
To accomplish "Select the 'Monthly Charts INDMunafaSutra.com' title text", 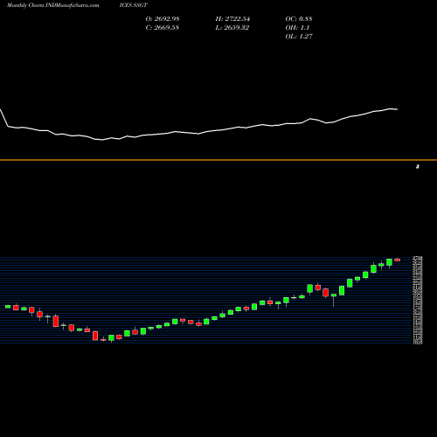I will click(52, 5).
